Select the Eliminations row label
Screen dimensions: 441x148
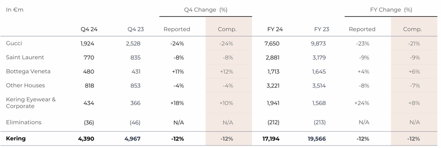pyautogui.click(x=23, y=122)
